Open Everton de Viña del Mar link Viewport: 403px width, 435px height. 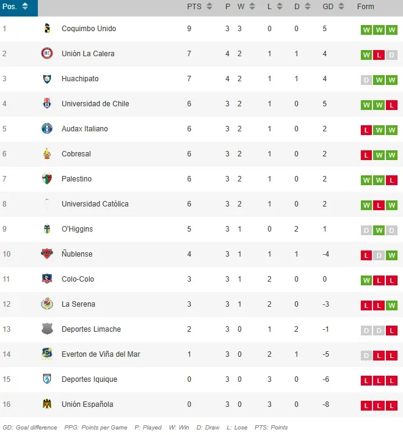pyautogui.click(x=101, y=354)
